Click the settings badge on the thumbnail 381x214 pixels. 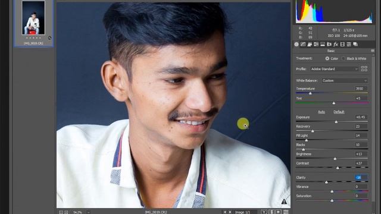click(x=49, y=37)
